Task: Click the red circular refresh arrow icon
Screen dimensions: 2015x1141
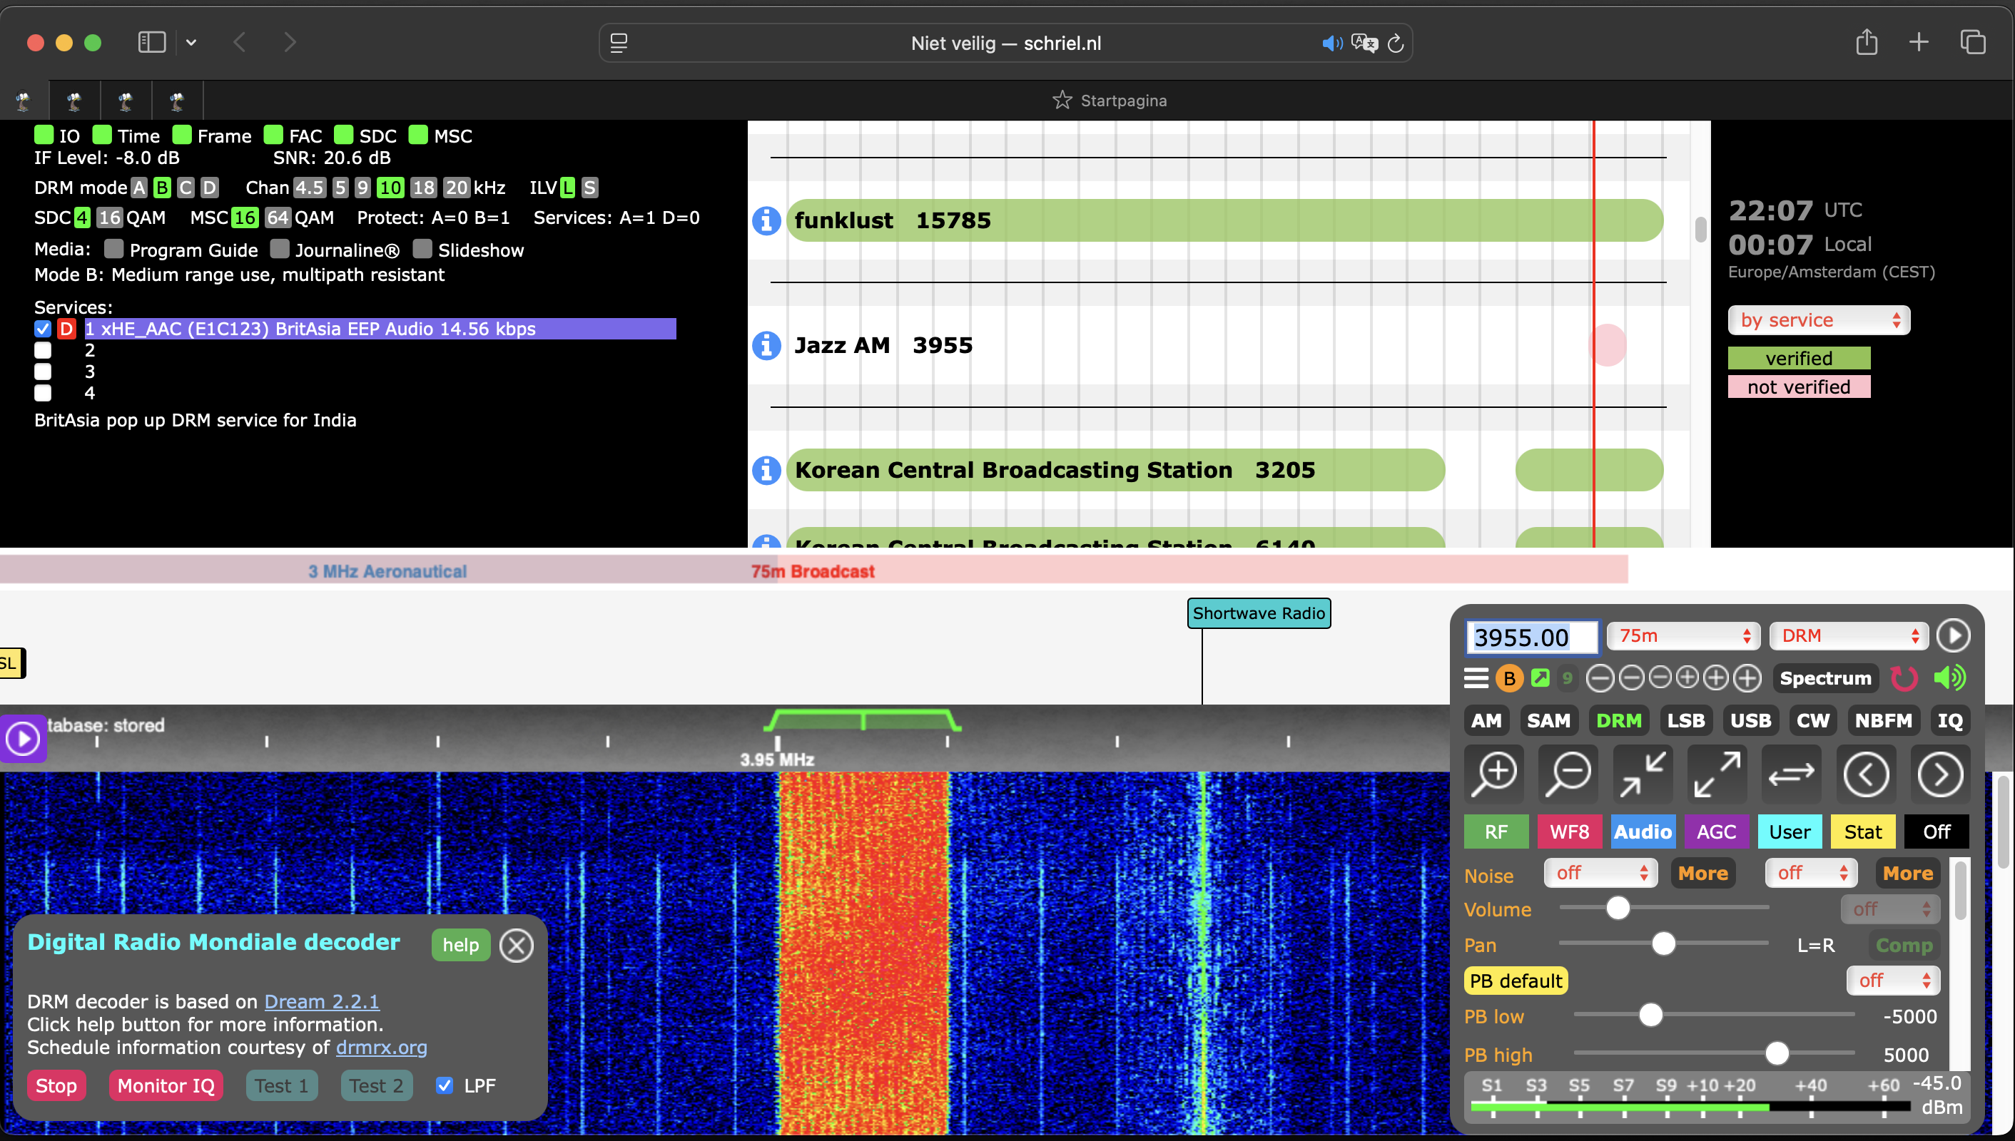Action: [1904, 678]
